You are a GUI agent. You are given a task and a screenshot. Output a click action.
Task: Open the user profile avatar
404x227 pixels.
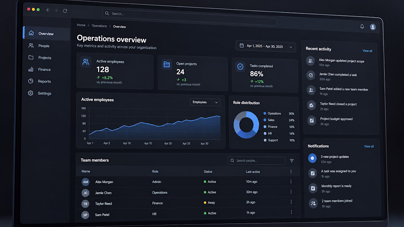pyautogui.click(x=372, y=27)
